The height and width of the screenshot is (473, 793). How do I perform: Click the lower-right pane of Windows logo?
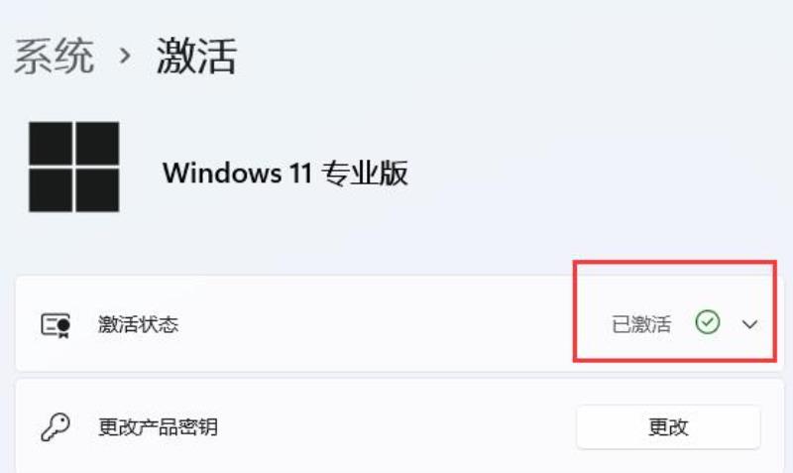pos(97,190)
